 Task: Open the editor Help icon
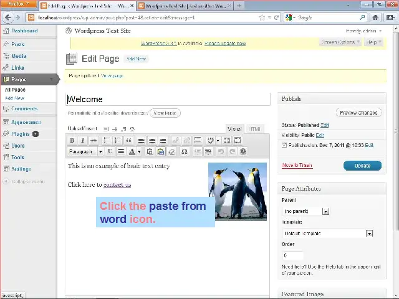(x=243, y=151)
